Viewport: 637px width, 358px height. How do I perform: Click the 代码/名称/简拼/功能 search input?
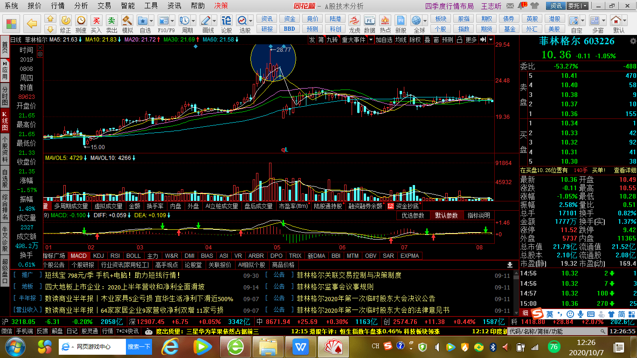tap(556, 331)
